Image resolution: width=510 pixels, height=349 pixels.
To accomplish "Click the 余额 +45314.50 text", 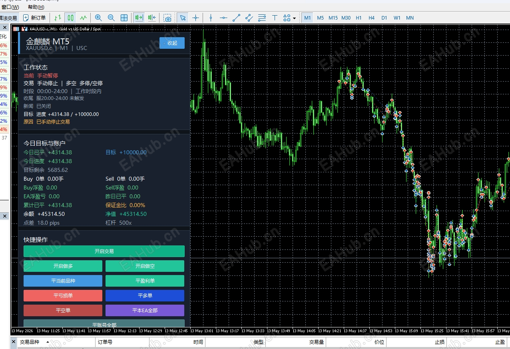I will pyautogui.click(x=44, y=214).
